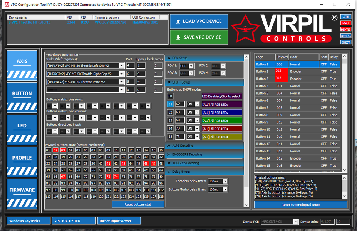Click the blue S2 RGB LEDs swatch
The image size is (357, 231).
222,112
